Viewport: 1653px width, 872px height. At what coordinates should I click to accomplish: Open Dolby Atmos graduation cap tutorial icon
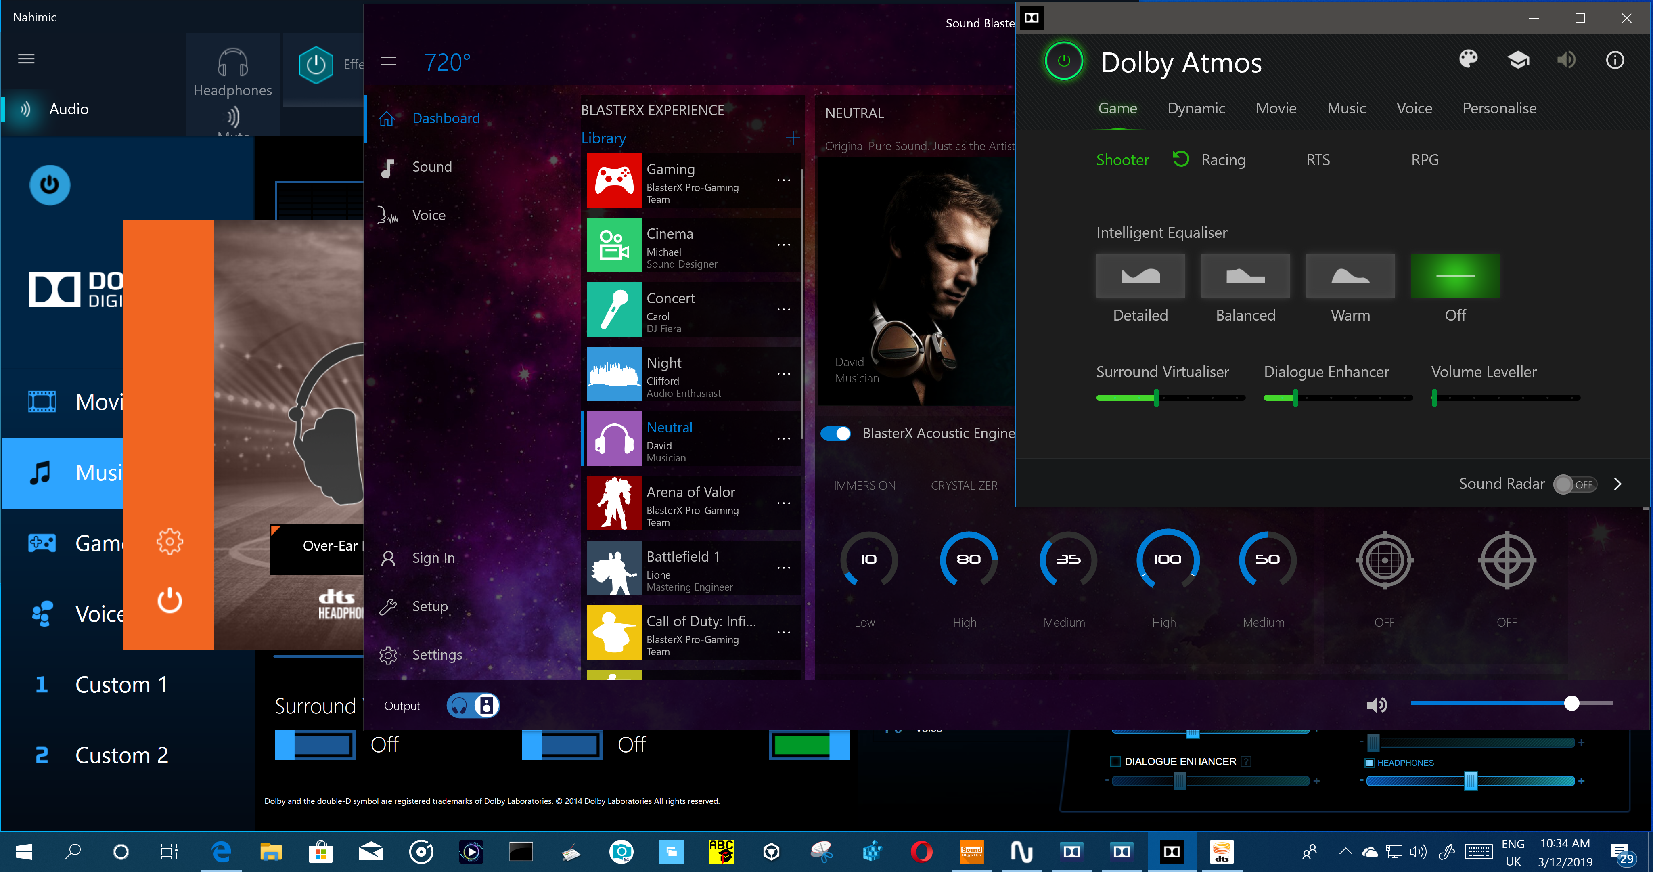1517,61
